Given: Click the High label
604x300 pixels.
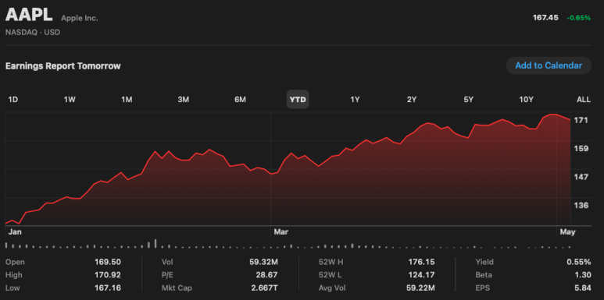Looking at the screenshot, I should coord(14,275).
